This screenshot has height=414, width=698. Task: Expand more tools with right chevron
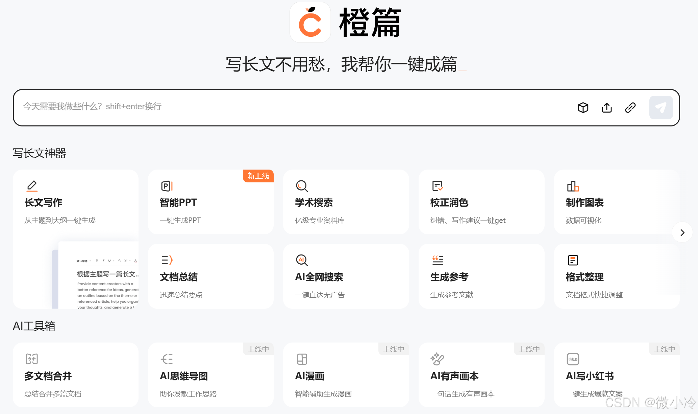(682, 232)
